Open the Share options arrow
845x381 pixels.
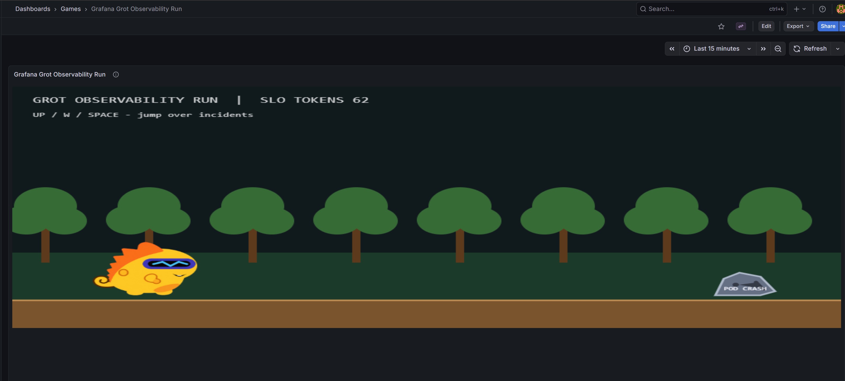[842, 26]
